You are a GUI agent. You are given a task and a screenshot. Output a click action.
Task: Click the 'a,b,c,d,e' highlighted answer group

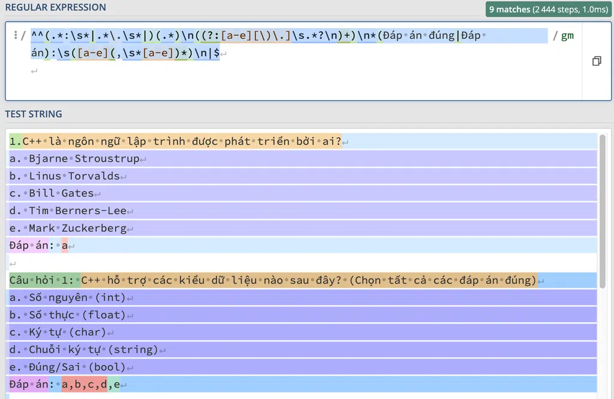[90, 385]
